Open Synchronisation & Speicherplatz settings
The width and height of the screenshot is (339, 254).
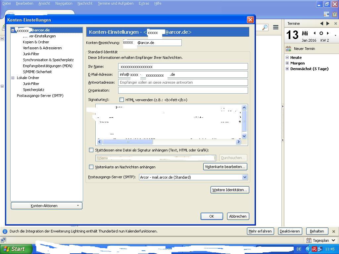[48, 60]
